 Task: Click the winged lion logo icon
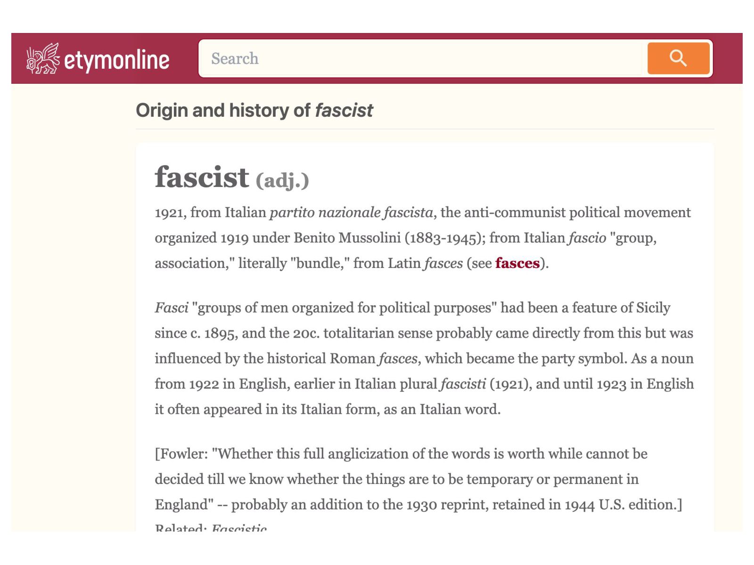42,58
